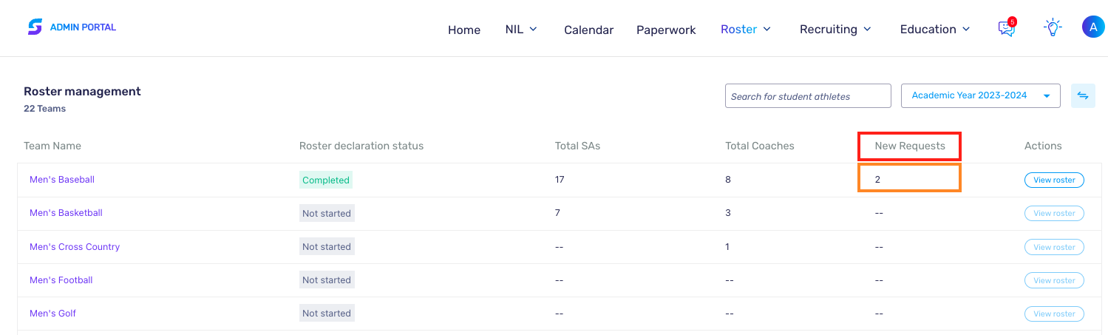The height and width of the screenshot is (335, 1108).
Task: Click Not started status for Men's Football
Action: tap(327, 280)
